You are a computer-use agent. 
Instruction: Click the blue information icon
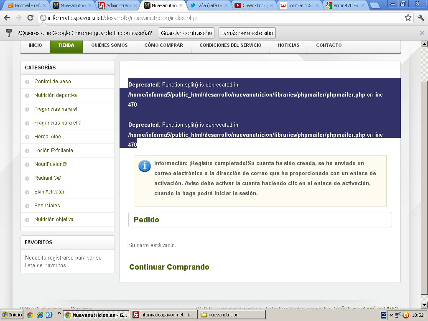coord(145,166)
